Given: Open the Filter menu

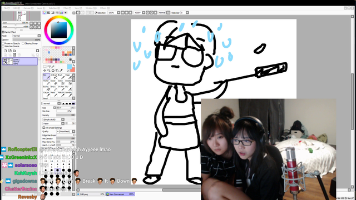Looking at the screenshot, I should [x=67, y=8].
